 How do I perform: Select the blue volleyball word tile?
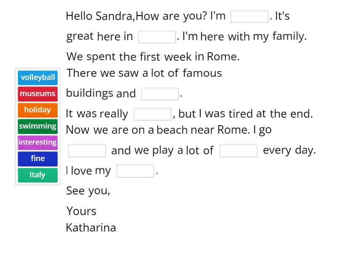(x=37, y=78)
